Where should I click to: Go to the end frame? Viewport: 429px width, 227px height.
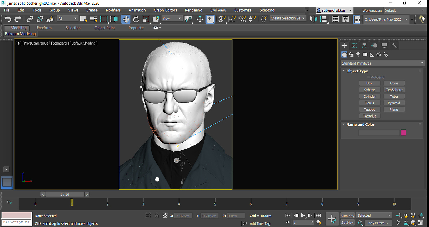(x=319, y=216)
